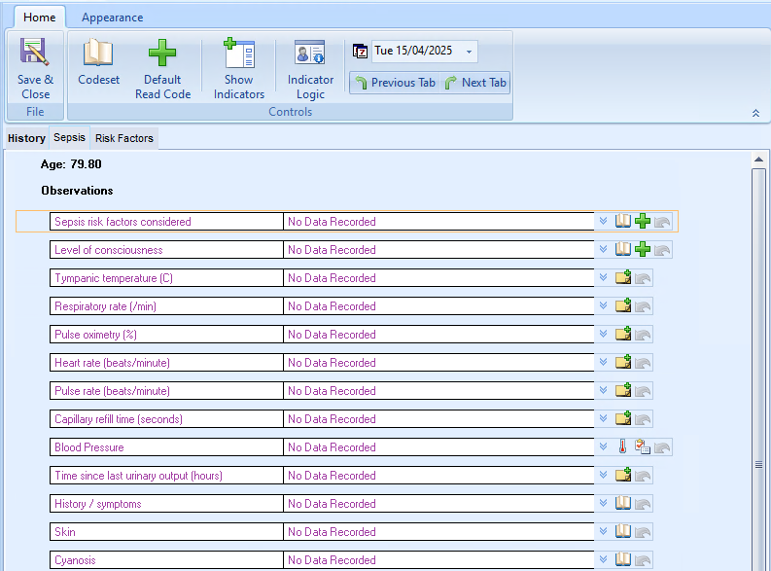Click checklist icon in Blood Pressure row
Screen dimensions: 771x571
[x=643, y=446]
